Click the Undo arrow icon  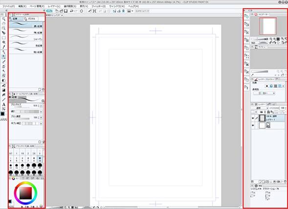pos(71,11)
